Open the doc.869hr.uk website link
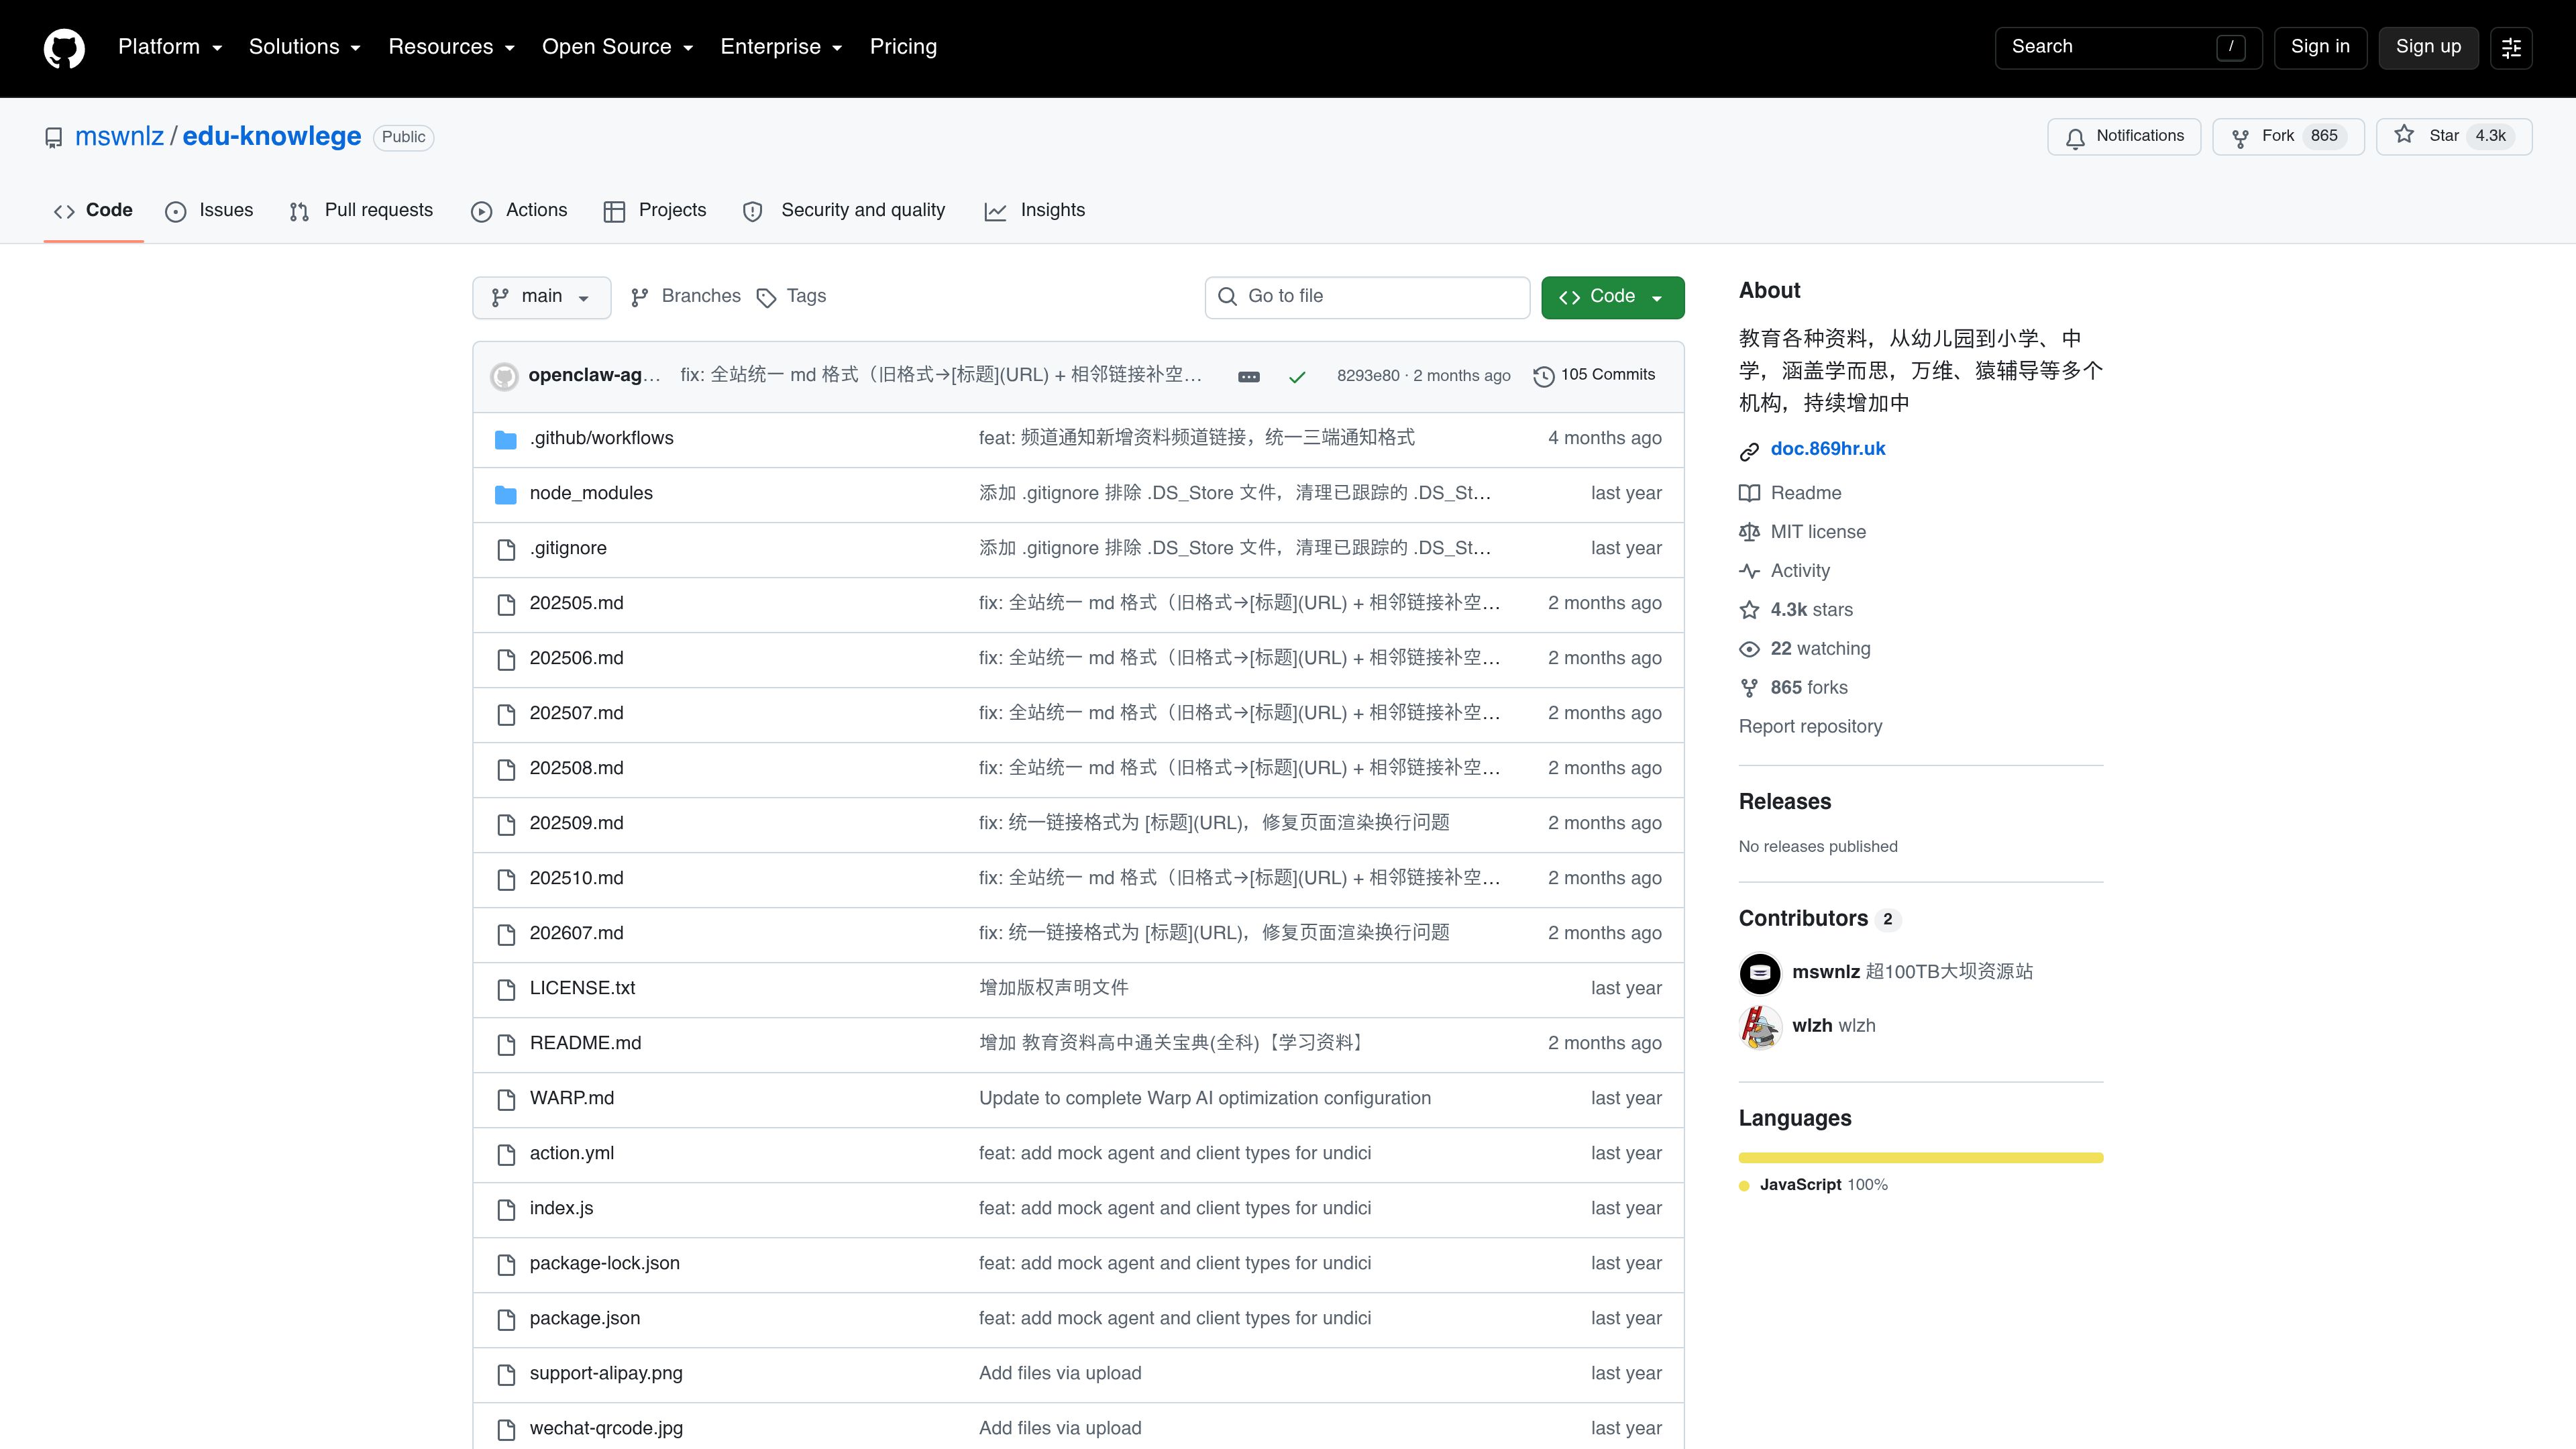This screenshot has width=2576, height=1449. [1827, 449]
